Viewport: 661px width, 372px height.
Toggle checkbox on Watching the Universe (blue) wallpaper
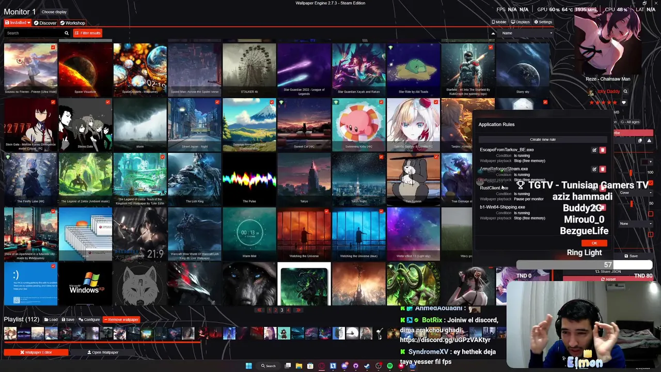click(x=381, y=212)
